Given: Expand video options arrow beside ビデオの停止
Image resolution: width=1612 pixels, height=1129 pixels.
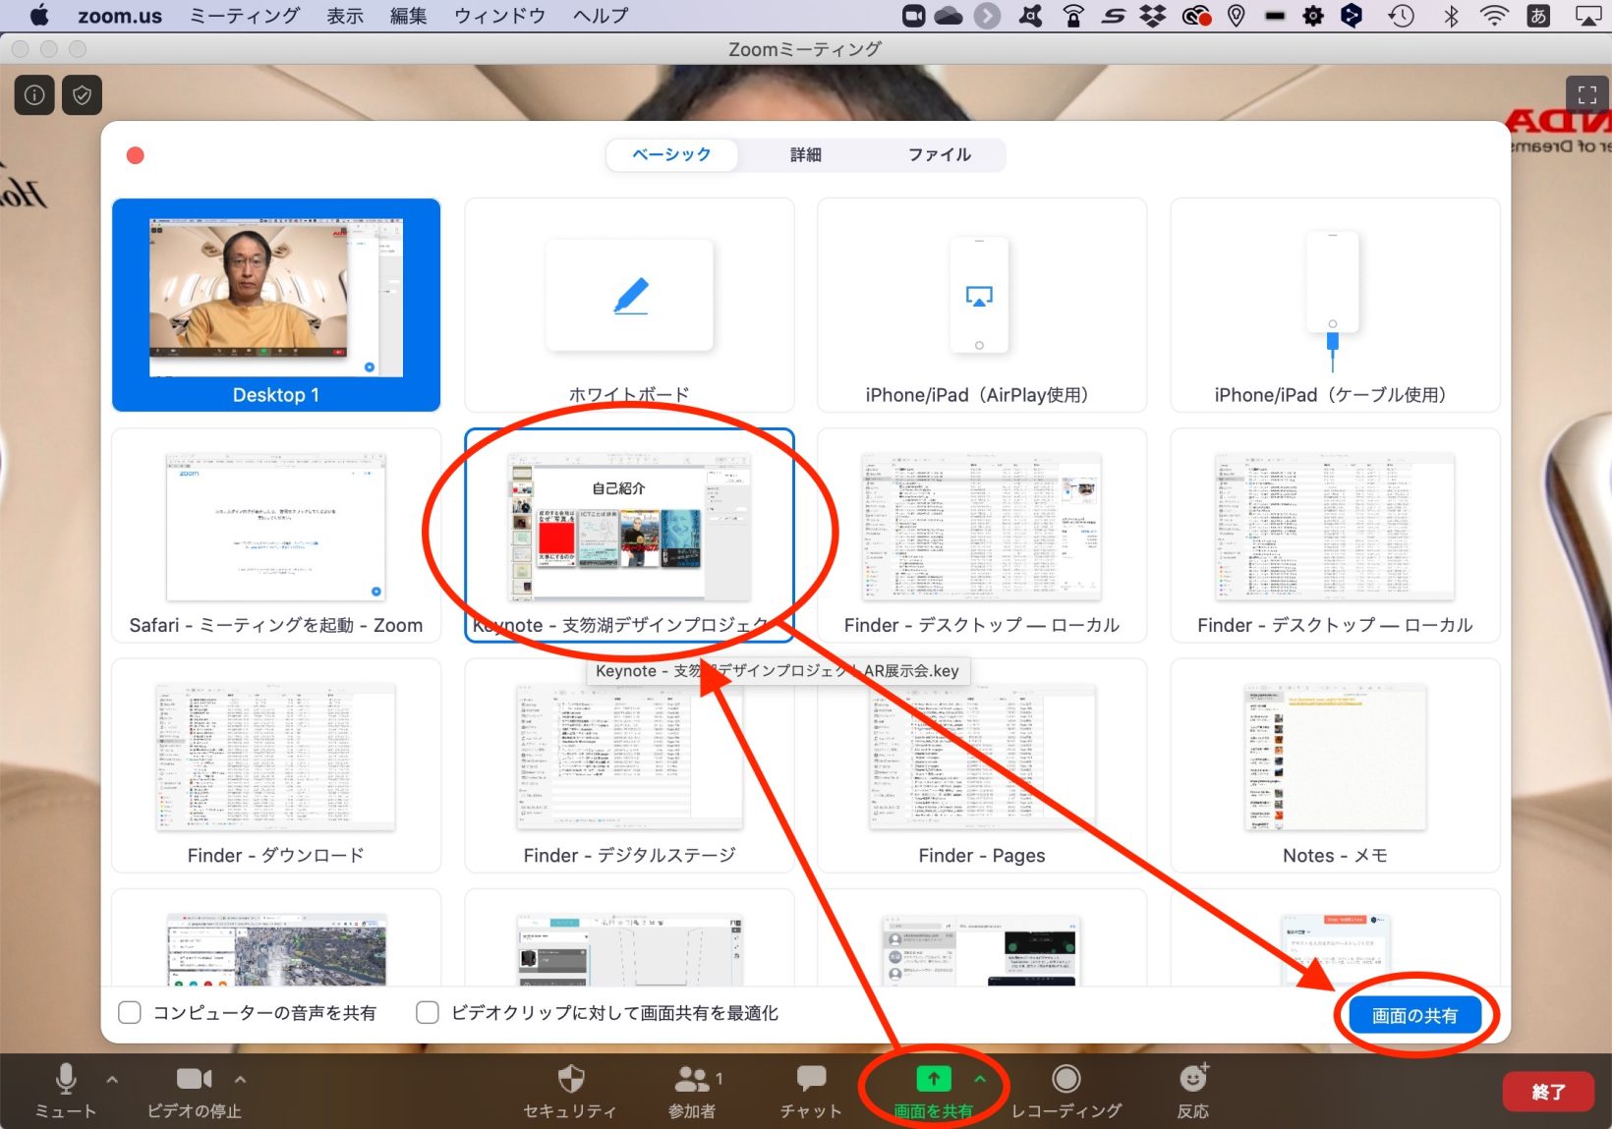Looking at the screenshot, I should pyautogui.click(x=241, y=1079).
